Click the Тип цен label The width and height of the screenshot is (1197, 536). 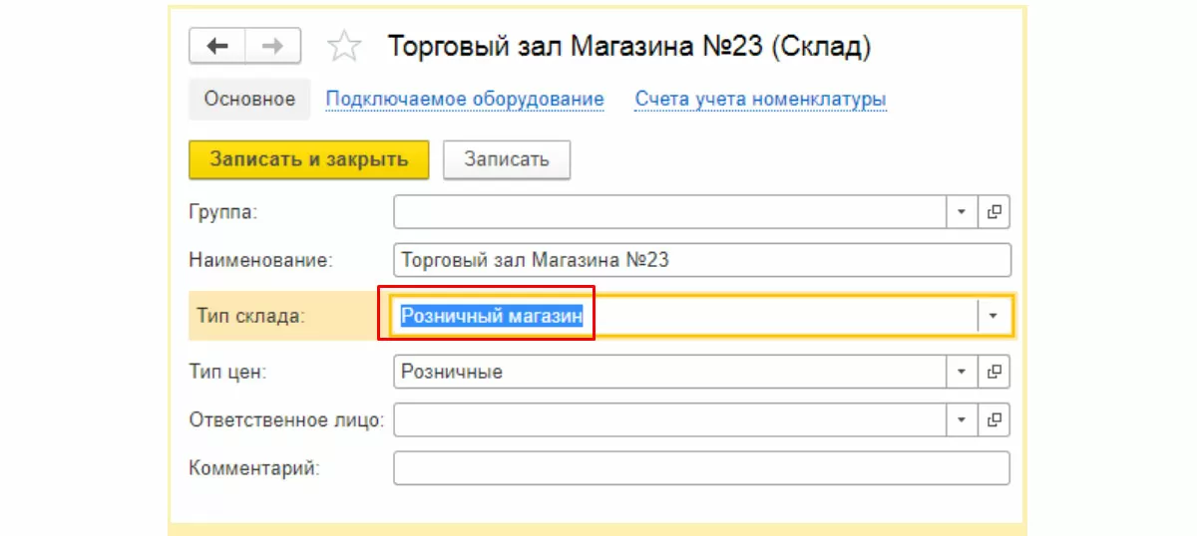coord(227,372)
